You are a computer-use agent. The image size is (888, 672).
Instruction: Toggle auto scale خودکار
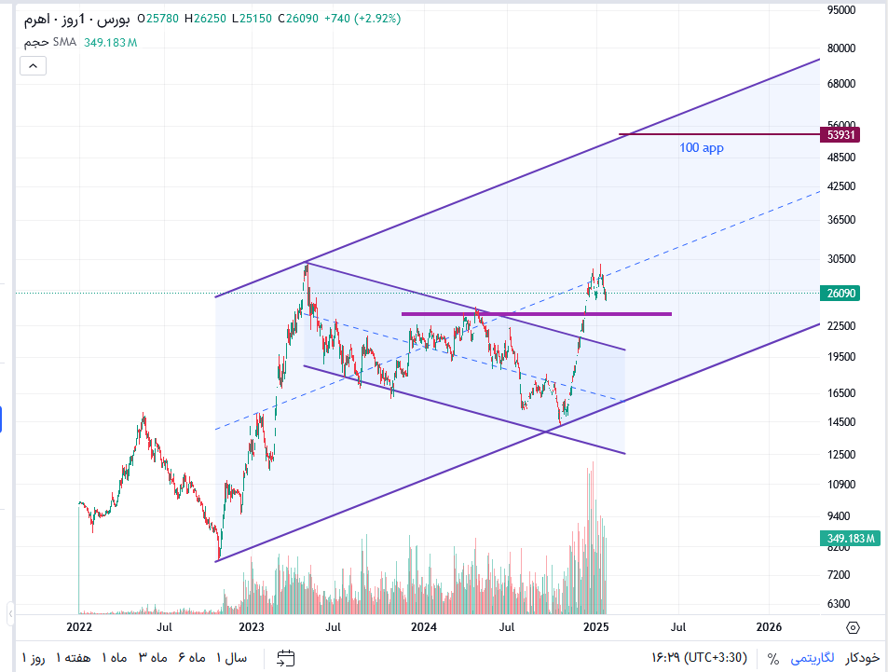point(863,658)
